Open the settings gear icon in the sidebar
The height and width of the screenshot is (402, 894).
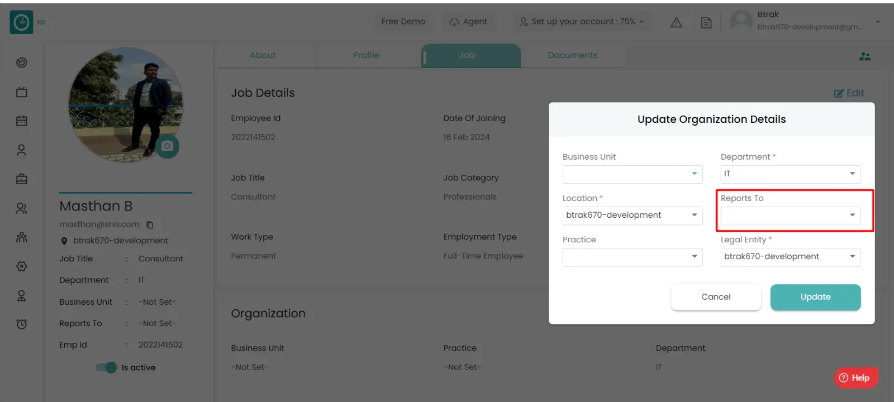(22, 266)
